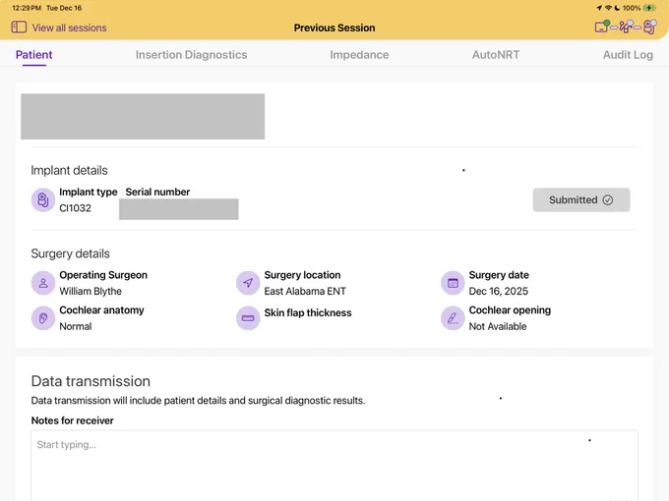Tap the Do Not Disturb moon icon

pos(617,8)
